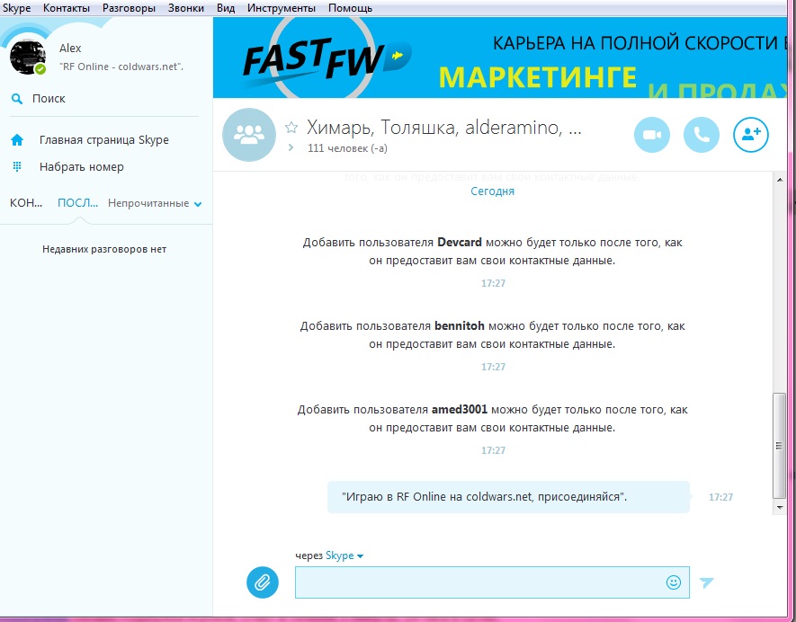The width and height of the screenshot is (796, 622).
Task: Click the Недавних разговоров нет text
Action: point(104,249)
